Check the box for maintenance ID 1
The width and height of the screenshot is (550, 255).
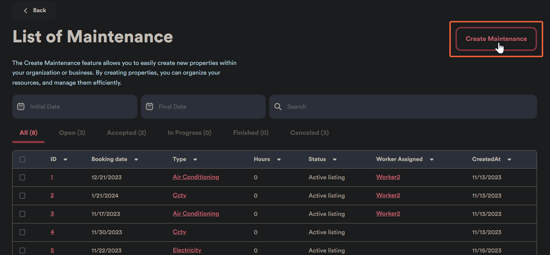coord(22,177)
